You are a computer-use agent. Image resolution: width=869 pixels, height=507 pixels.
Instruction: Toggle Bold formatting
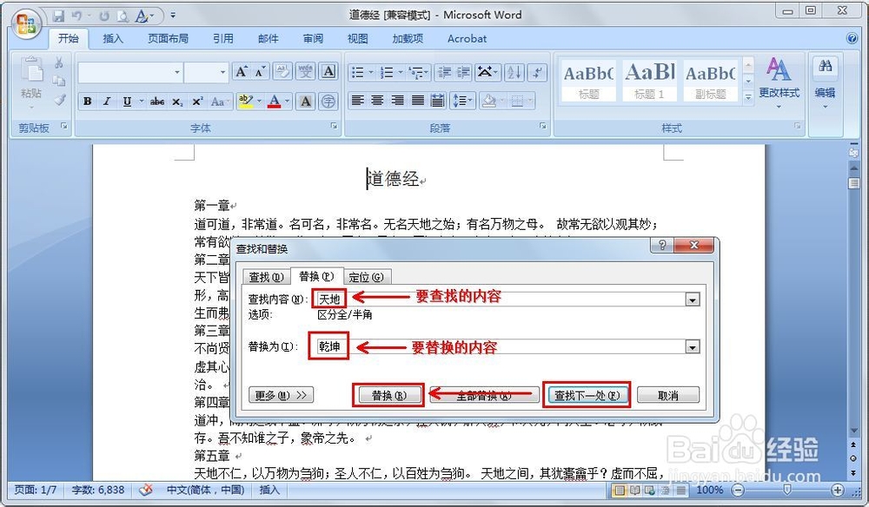(x=87, y=102)
